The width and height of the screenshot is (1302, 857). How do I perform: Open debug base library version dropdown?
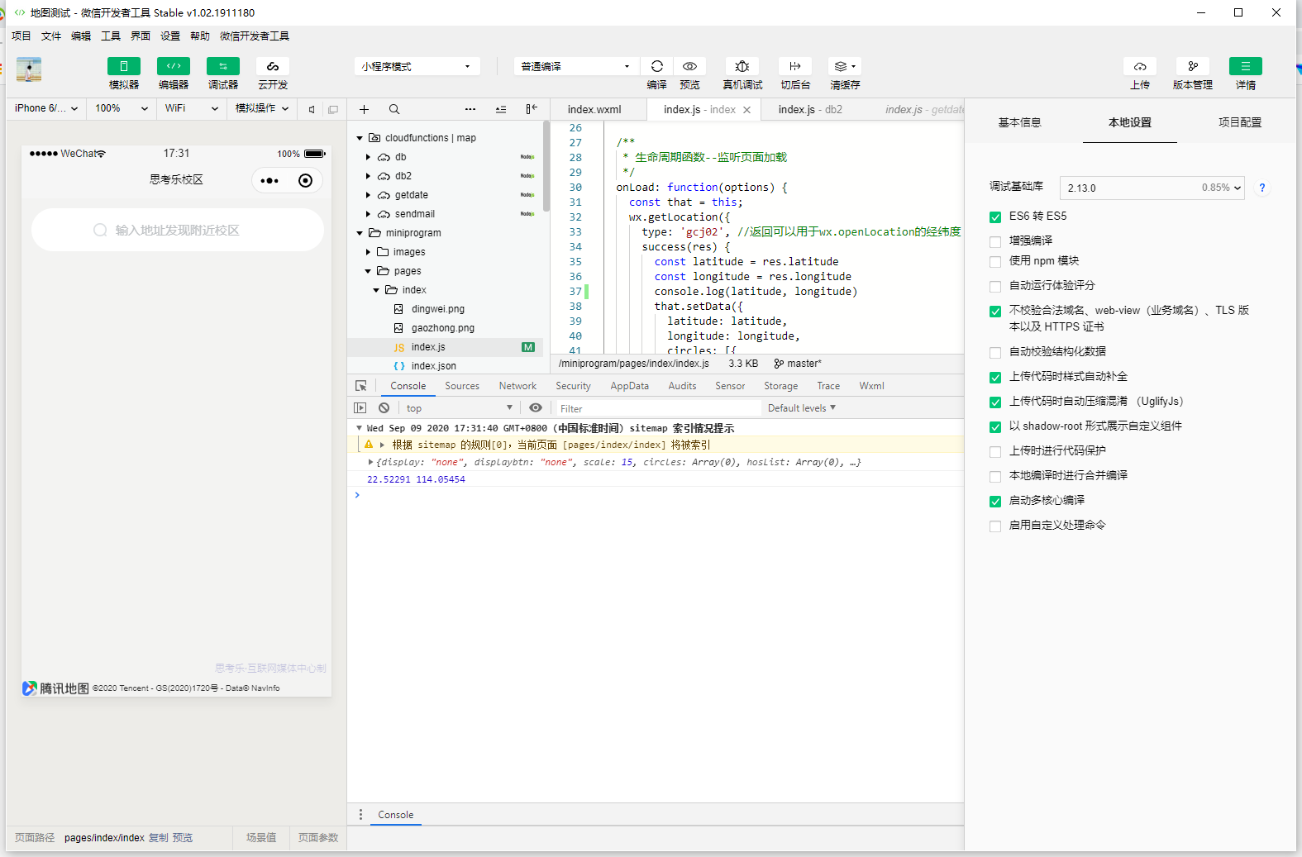point(1152,188)
